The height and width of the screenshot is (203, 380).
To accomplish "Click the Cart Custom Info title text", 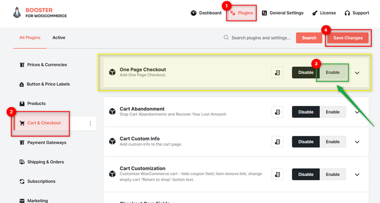I will pos(140,139).
